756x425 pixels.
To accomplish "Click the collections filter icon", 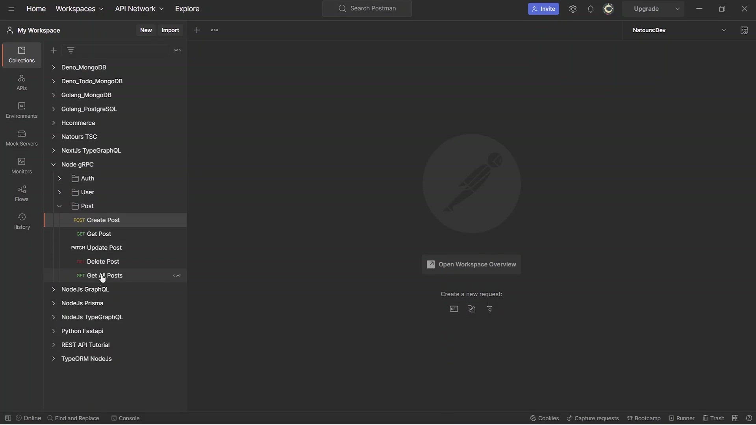I will coord(71,50).
